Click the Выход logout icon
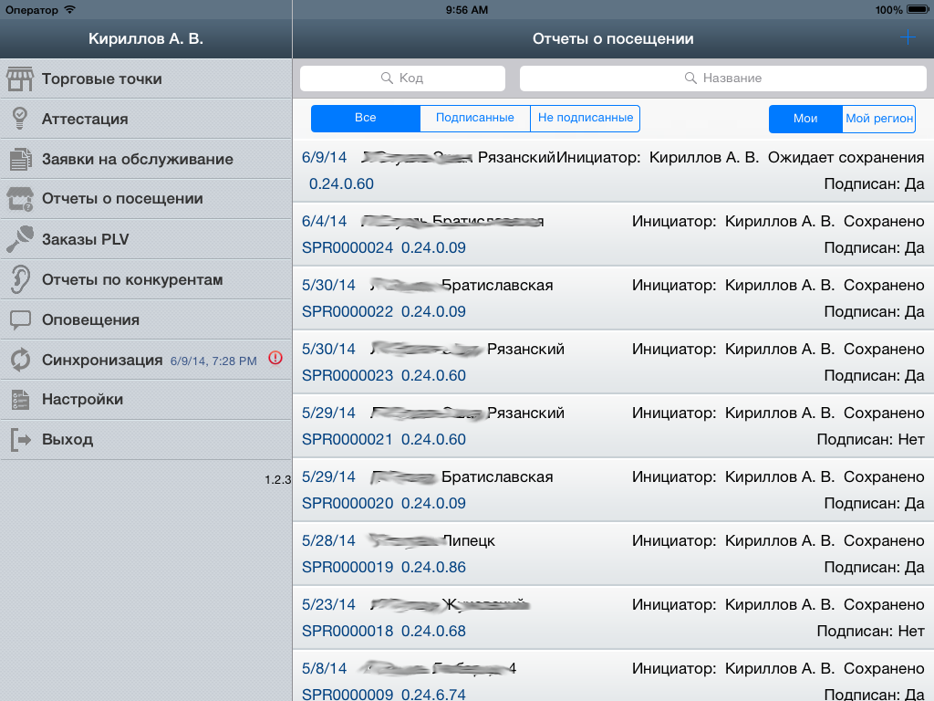Viewport: 934px width, 701px height. (20, 440)
